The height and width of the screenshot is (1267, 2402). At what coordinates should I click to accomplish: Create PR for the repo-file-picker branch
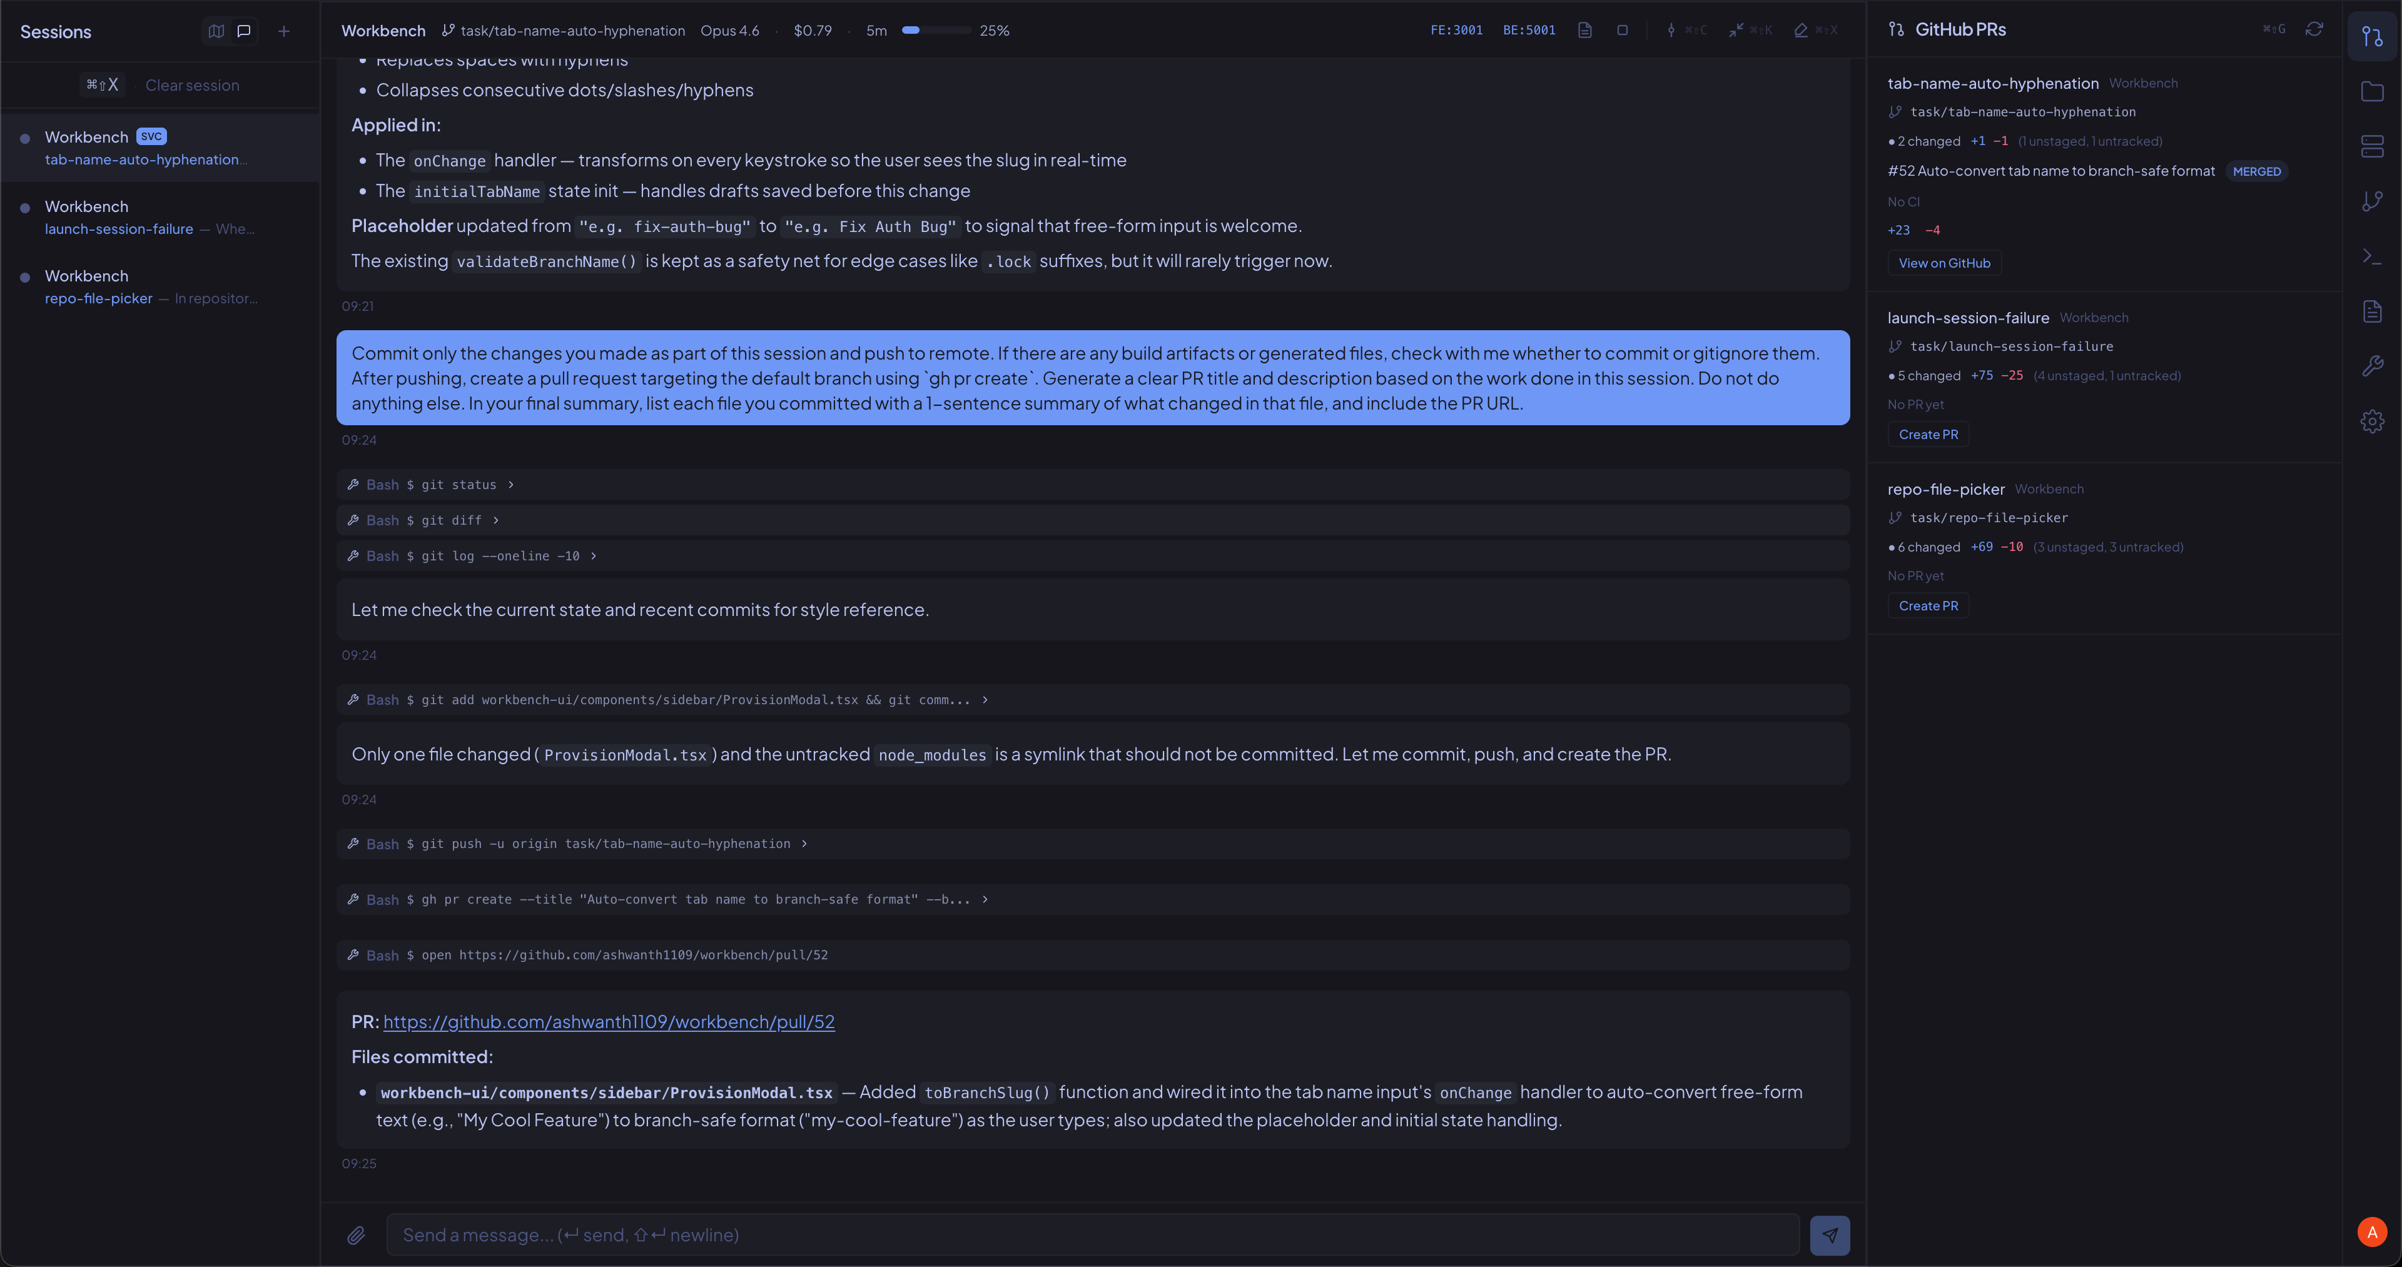(x=1928, y=605)
